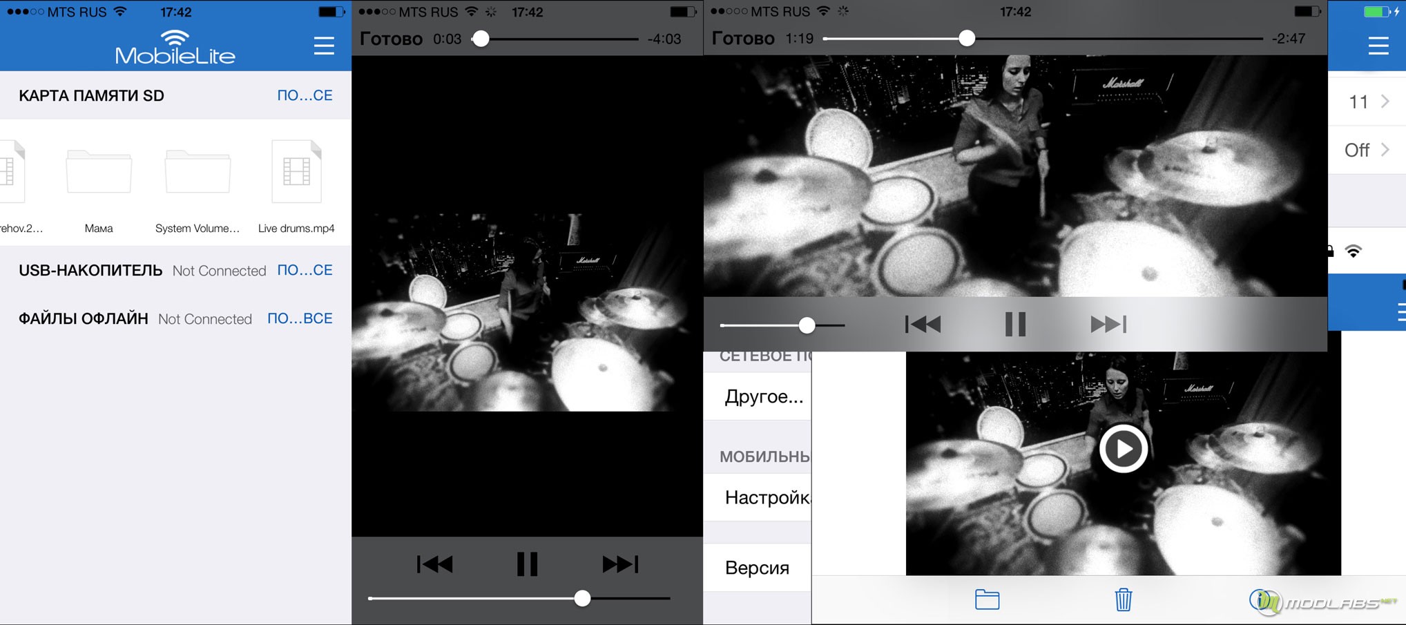Skip forward in landscape player
The image size is (1406, 625).
(x=1108, y=324)
